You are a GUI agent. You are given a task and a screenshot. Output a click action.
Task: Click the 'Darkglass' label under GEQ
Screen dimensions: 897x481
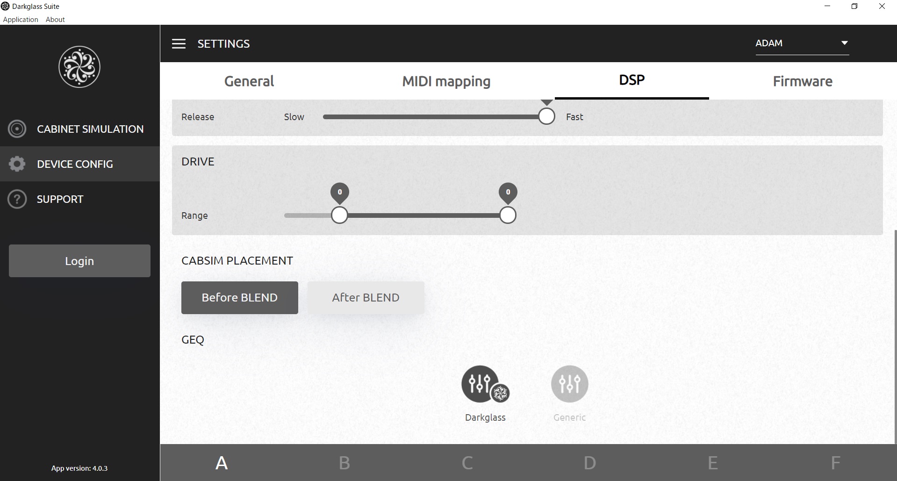(x=485, y=417)
